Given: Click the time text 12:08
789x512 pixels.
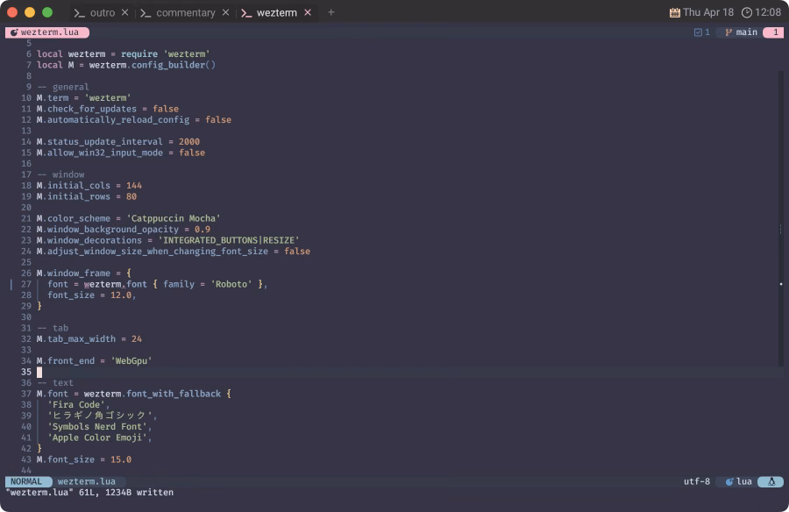Looking at the screenshot, I should point(768,12).
